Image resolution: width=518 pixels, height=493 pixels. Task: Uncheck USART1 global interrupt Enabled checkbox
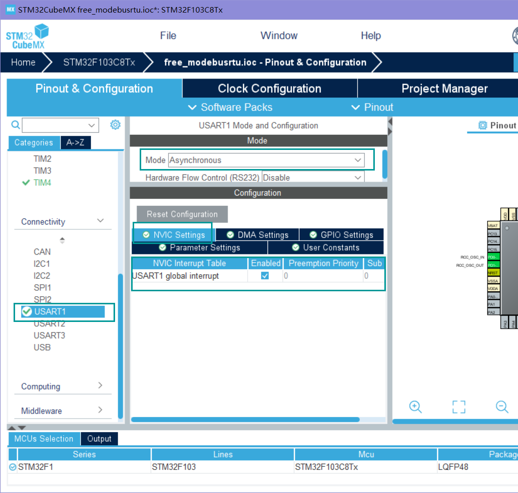click(x=265, y=276)
